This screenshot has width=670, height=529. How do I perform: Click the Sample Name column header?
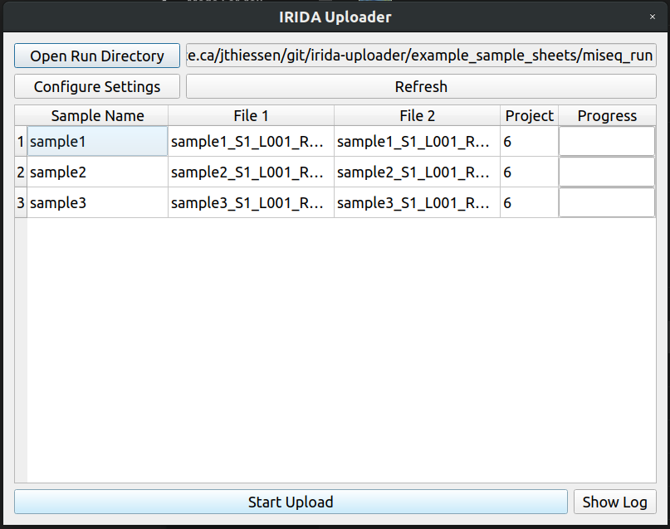[x=97, y=115]
